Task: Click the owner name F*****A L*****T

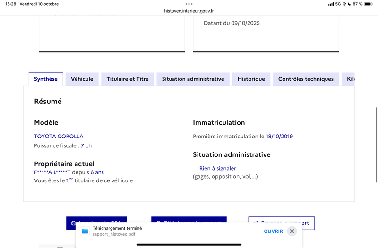Action: [52, 172]
